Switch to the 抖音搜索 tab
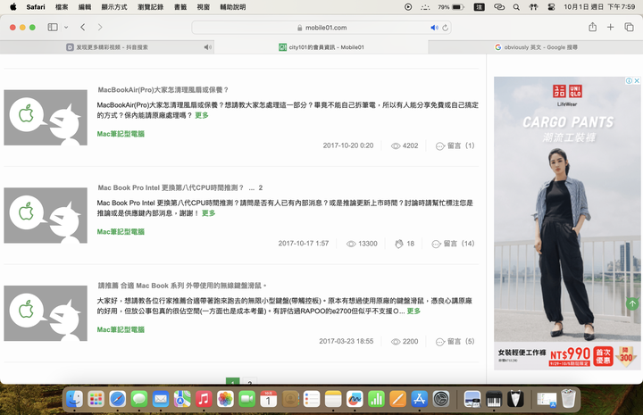 point(107,47)
